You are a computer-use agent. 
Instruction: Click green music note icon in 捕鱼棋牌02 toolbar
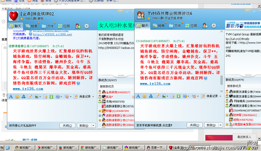(51, 97)
